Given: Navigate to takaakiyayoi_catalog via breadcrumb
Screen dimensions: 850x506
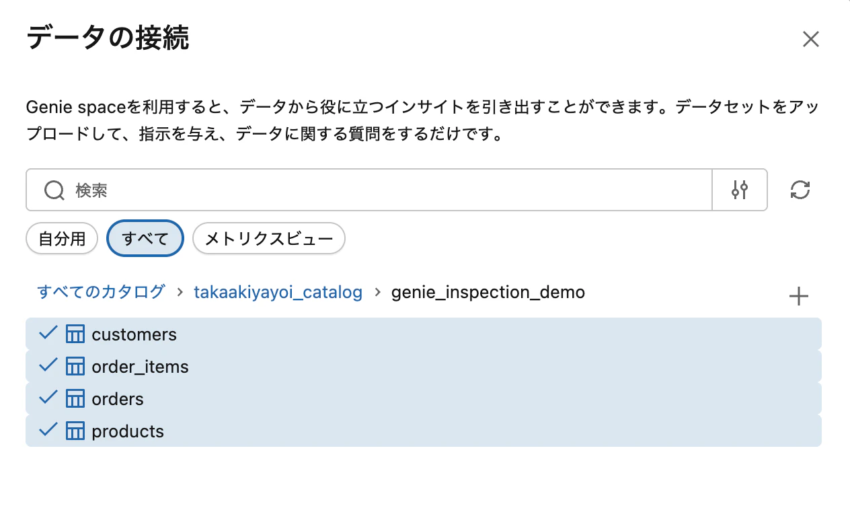Looking at the screenshot, I should point(278,292).
